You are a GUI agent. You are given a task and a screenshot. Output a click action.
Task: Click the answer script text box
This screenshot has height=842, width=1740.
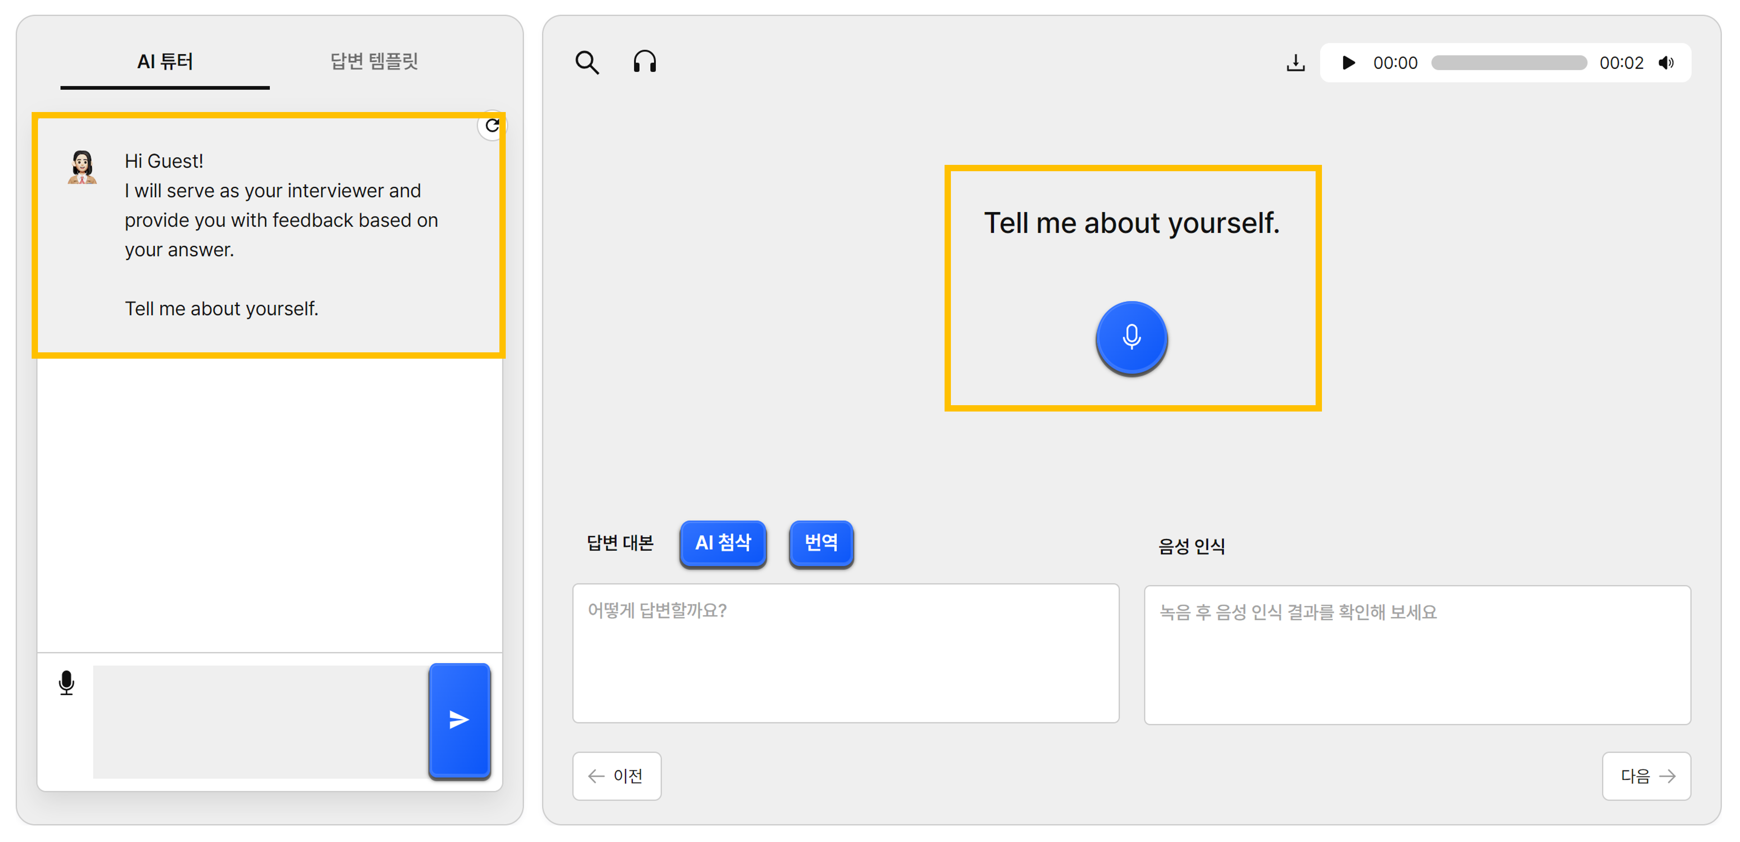(845, 653)
